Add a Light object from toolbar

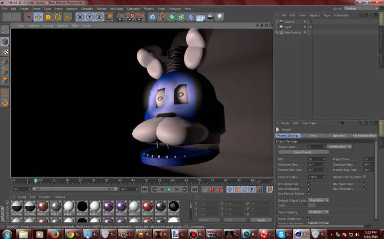(220, 17)
